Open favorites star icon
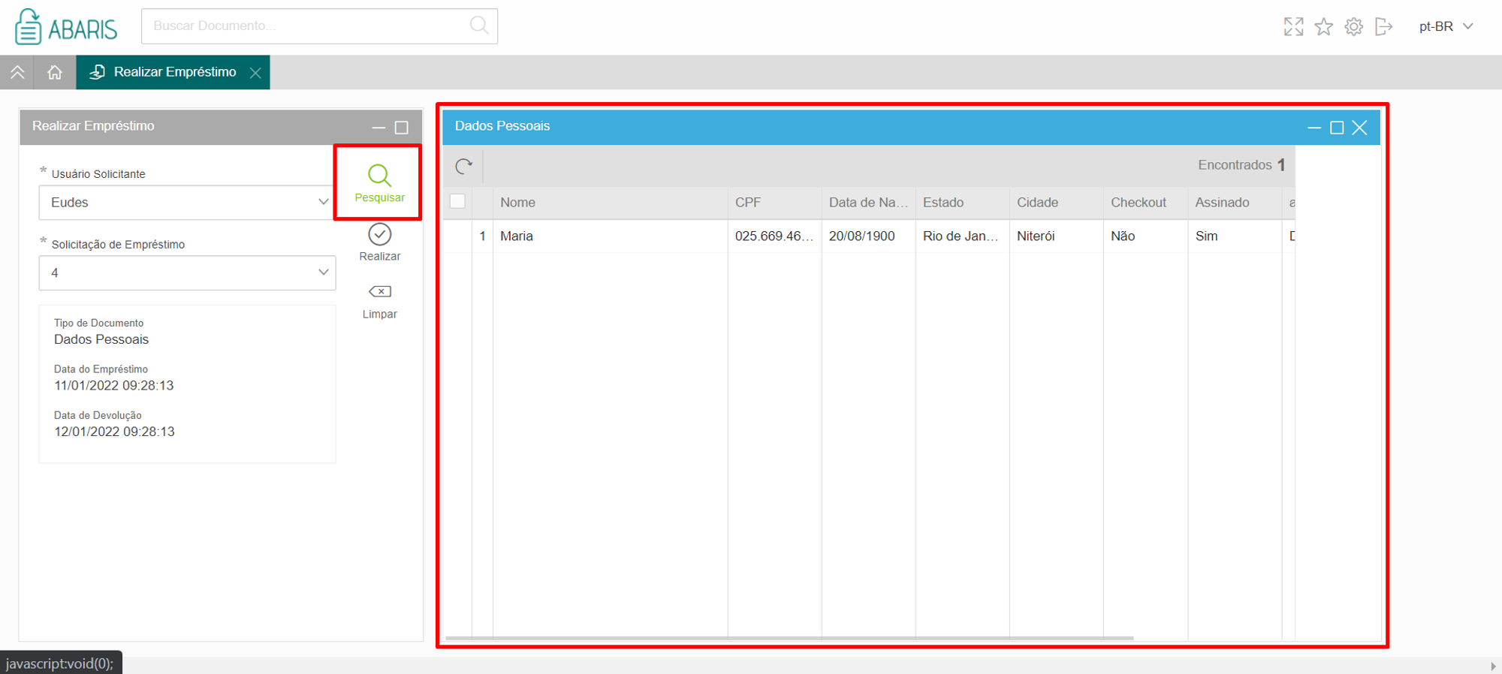This screenshot has height=674, width=1502. (1323, 26)
